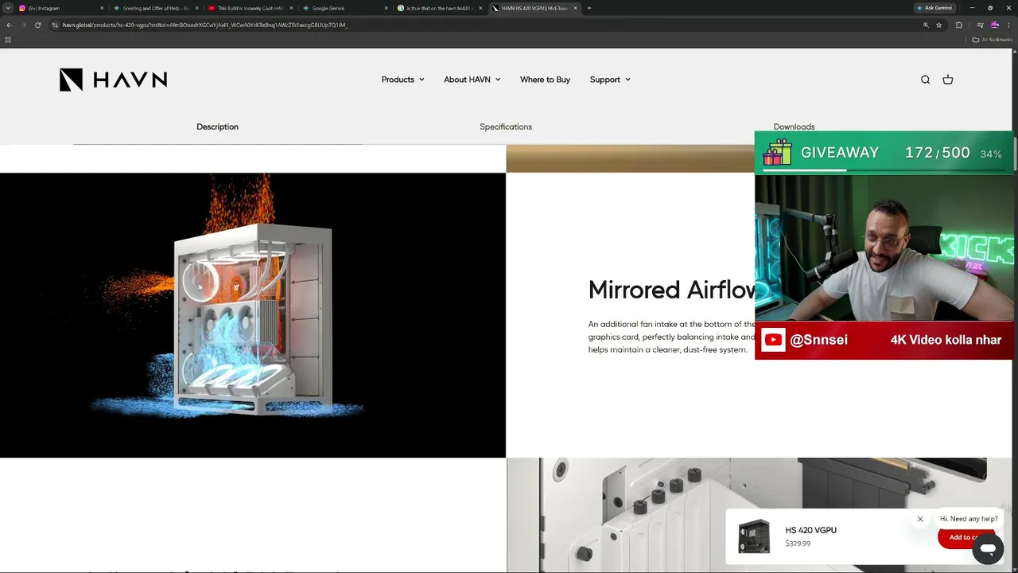The width and height of the screenshot is (1018, 573).
Task: Click the streamer webcam feed
Action: [x=884, y=248]
